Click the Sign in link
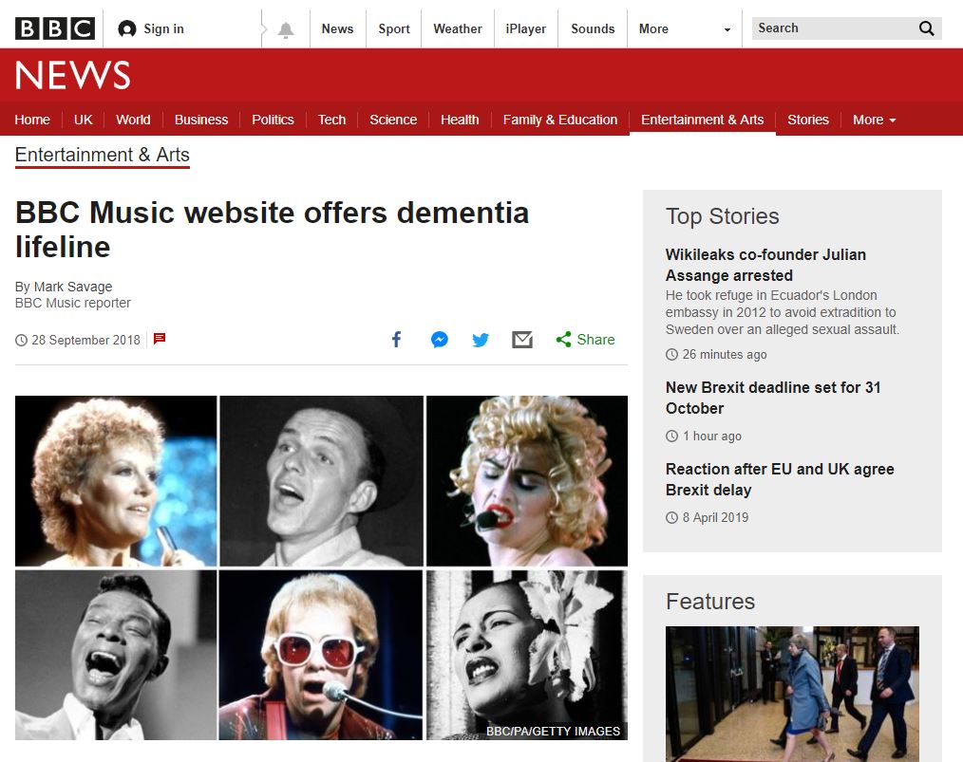The height and width of the screenshot is (762, 963). tap(163, 28)
